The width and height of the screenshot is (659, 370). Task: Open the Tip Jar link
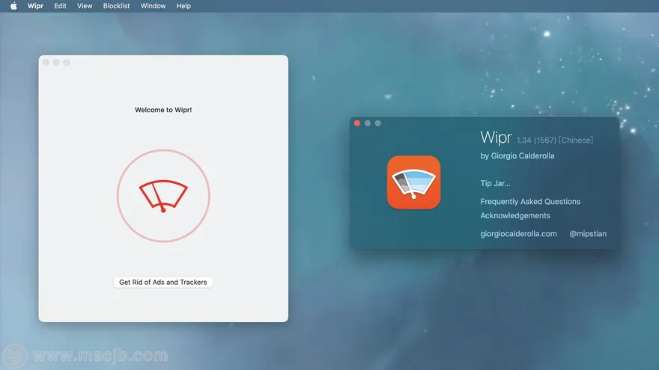[495, 183]
